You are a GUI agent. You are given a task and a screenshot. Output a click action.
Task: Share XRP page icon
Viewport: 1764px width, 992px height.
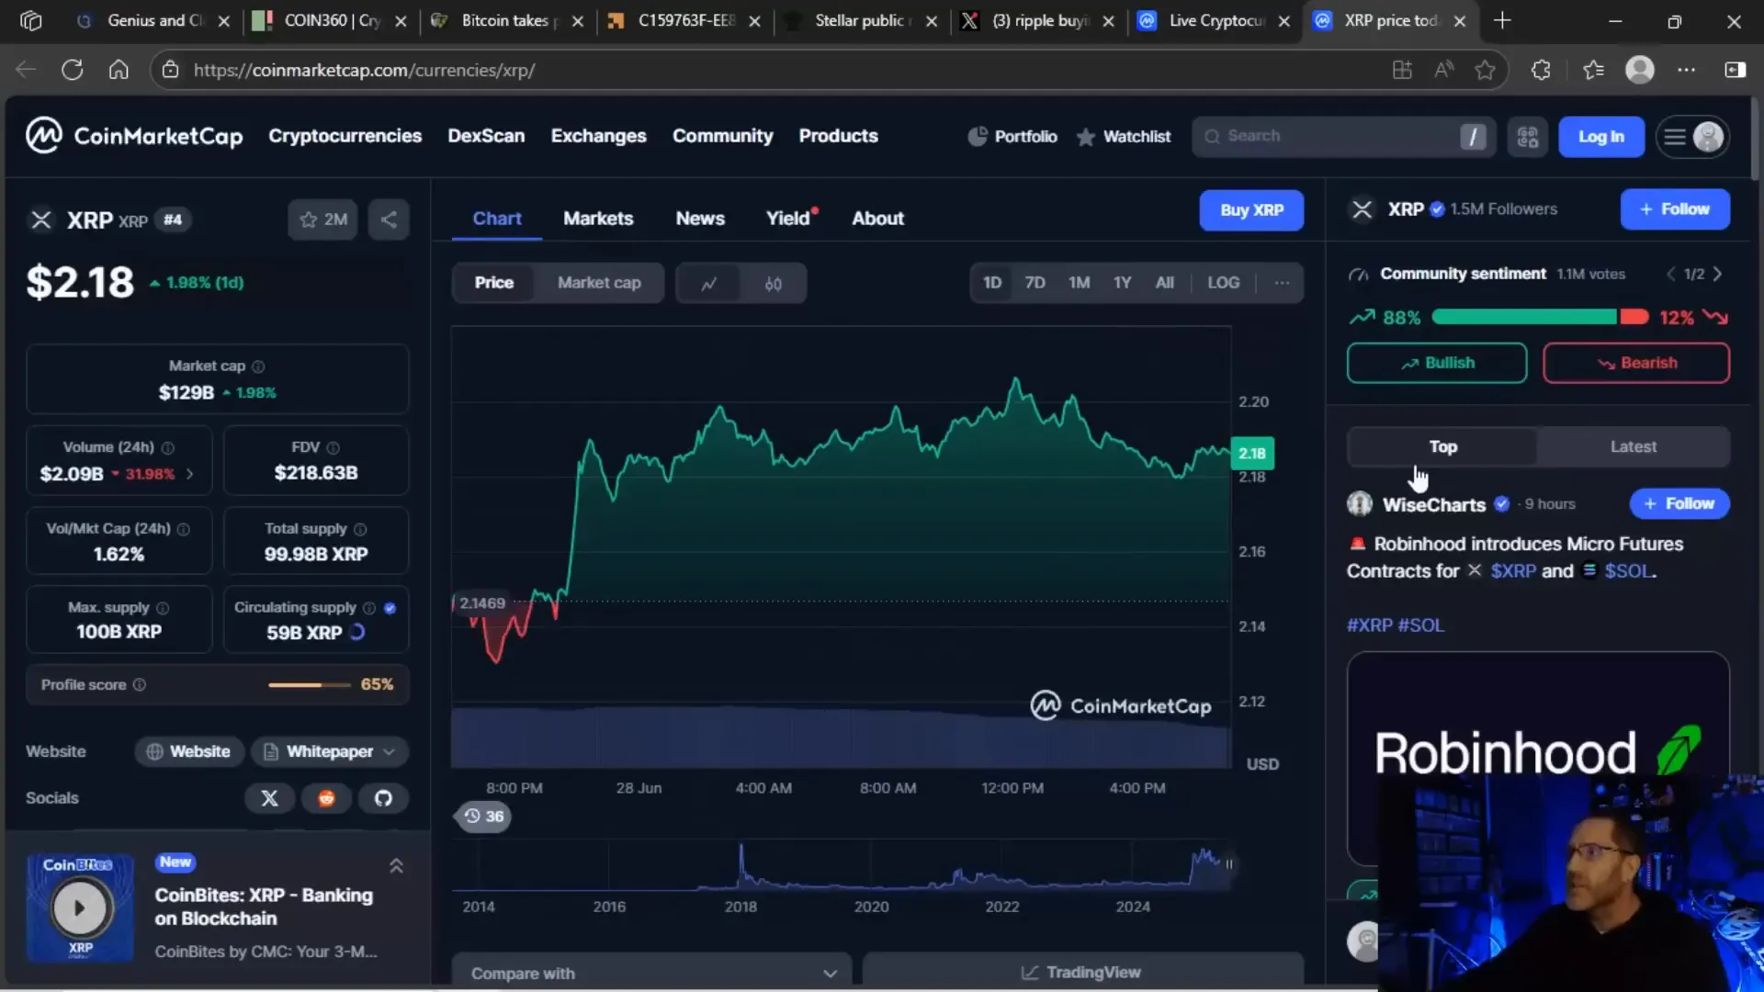pyautogui.click(x=389, y=220)
